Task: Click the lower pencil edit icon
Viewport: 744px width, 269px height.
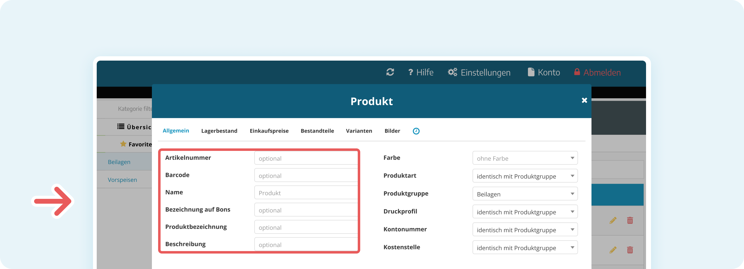Action: tap(613, 250)
